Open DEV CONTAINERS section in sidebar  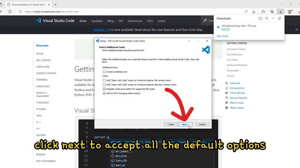coord(46,161)
